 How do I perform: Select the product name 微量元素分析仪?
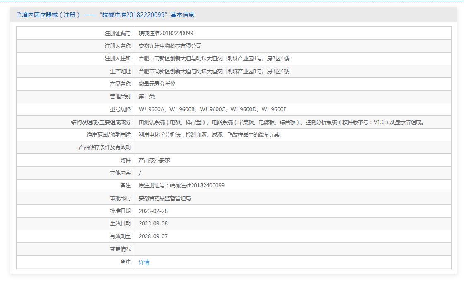[x=157, y=84]
